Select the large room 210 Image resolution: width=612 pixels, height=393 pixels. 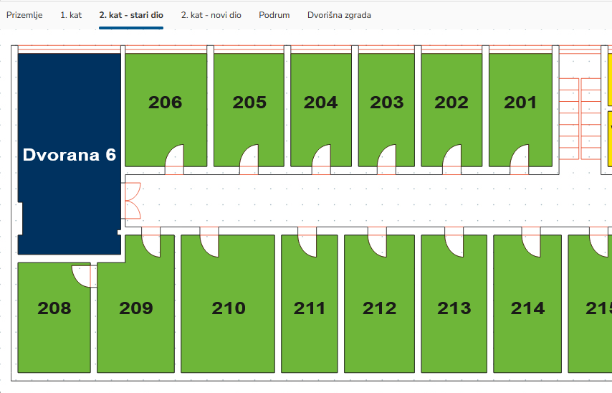pos(228,308)
